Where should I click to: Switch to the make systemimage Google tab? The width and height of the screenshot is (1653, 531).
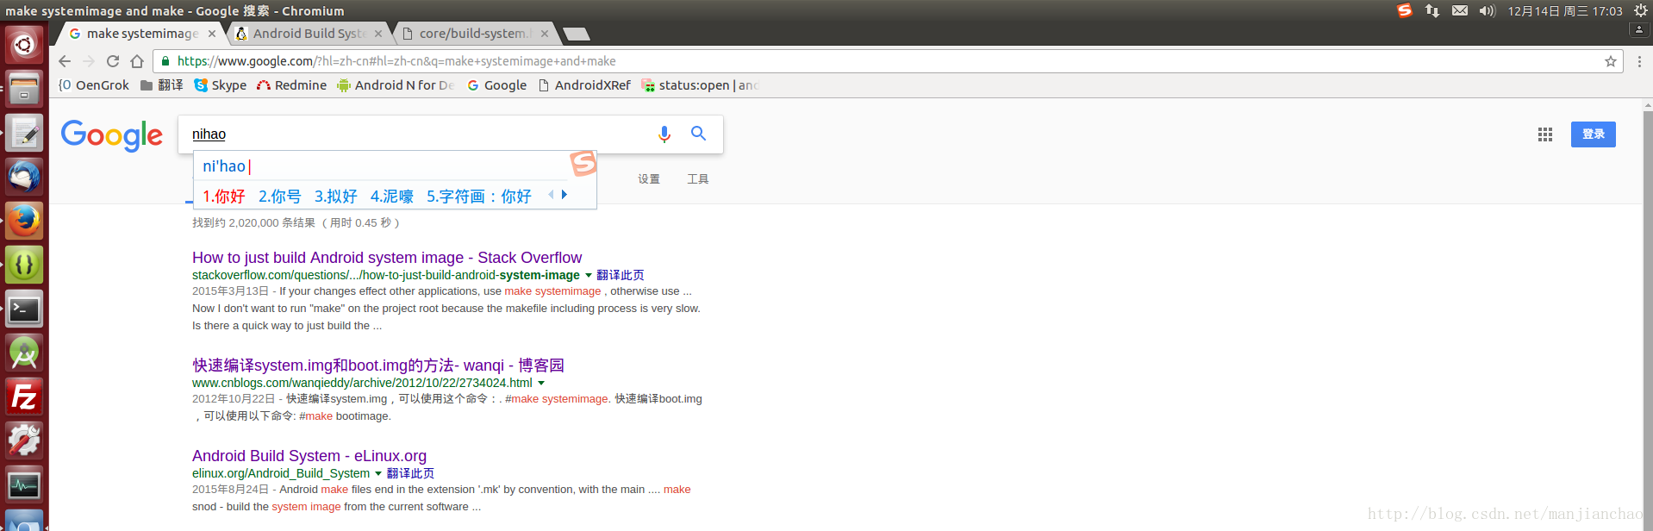[142, 34]
